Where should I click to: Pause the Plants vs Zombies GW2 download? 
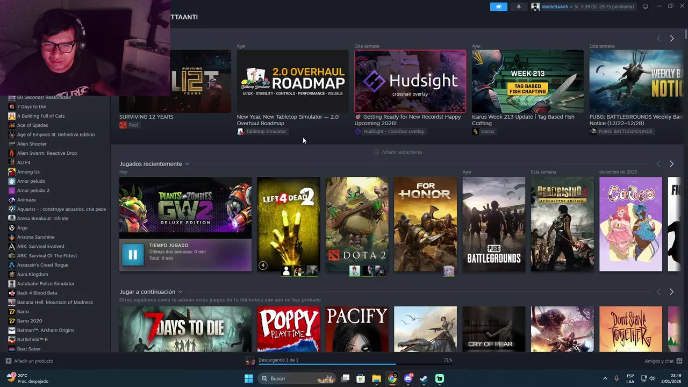click(133, 255)
